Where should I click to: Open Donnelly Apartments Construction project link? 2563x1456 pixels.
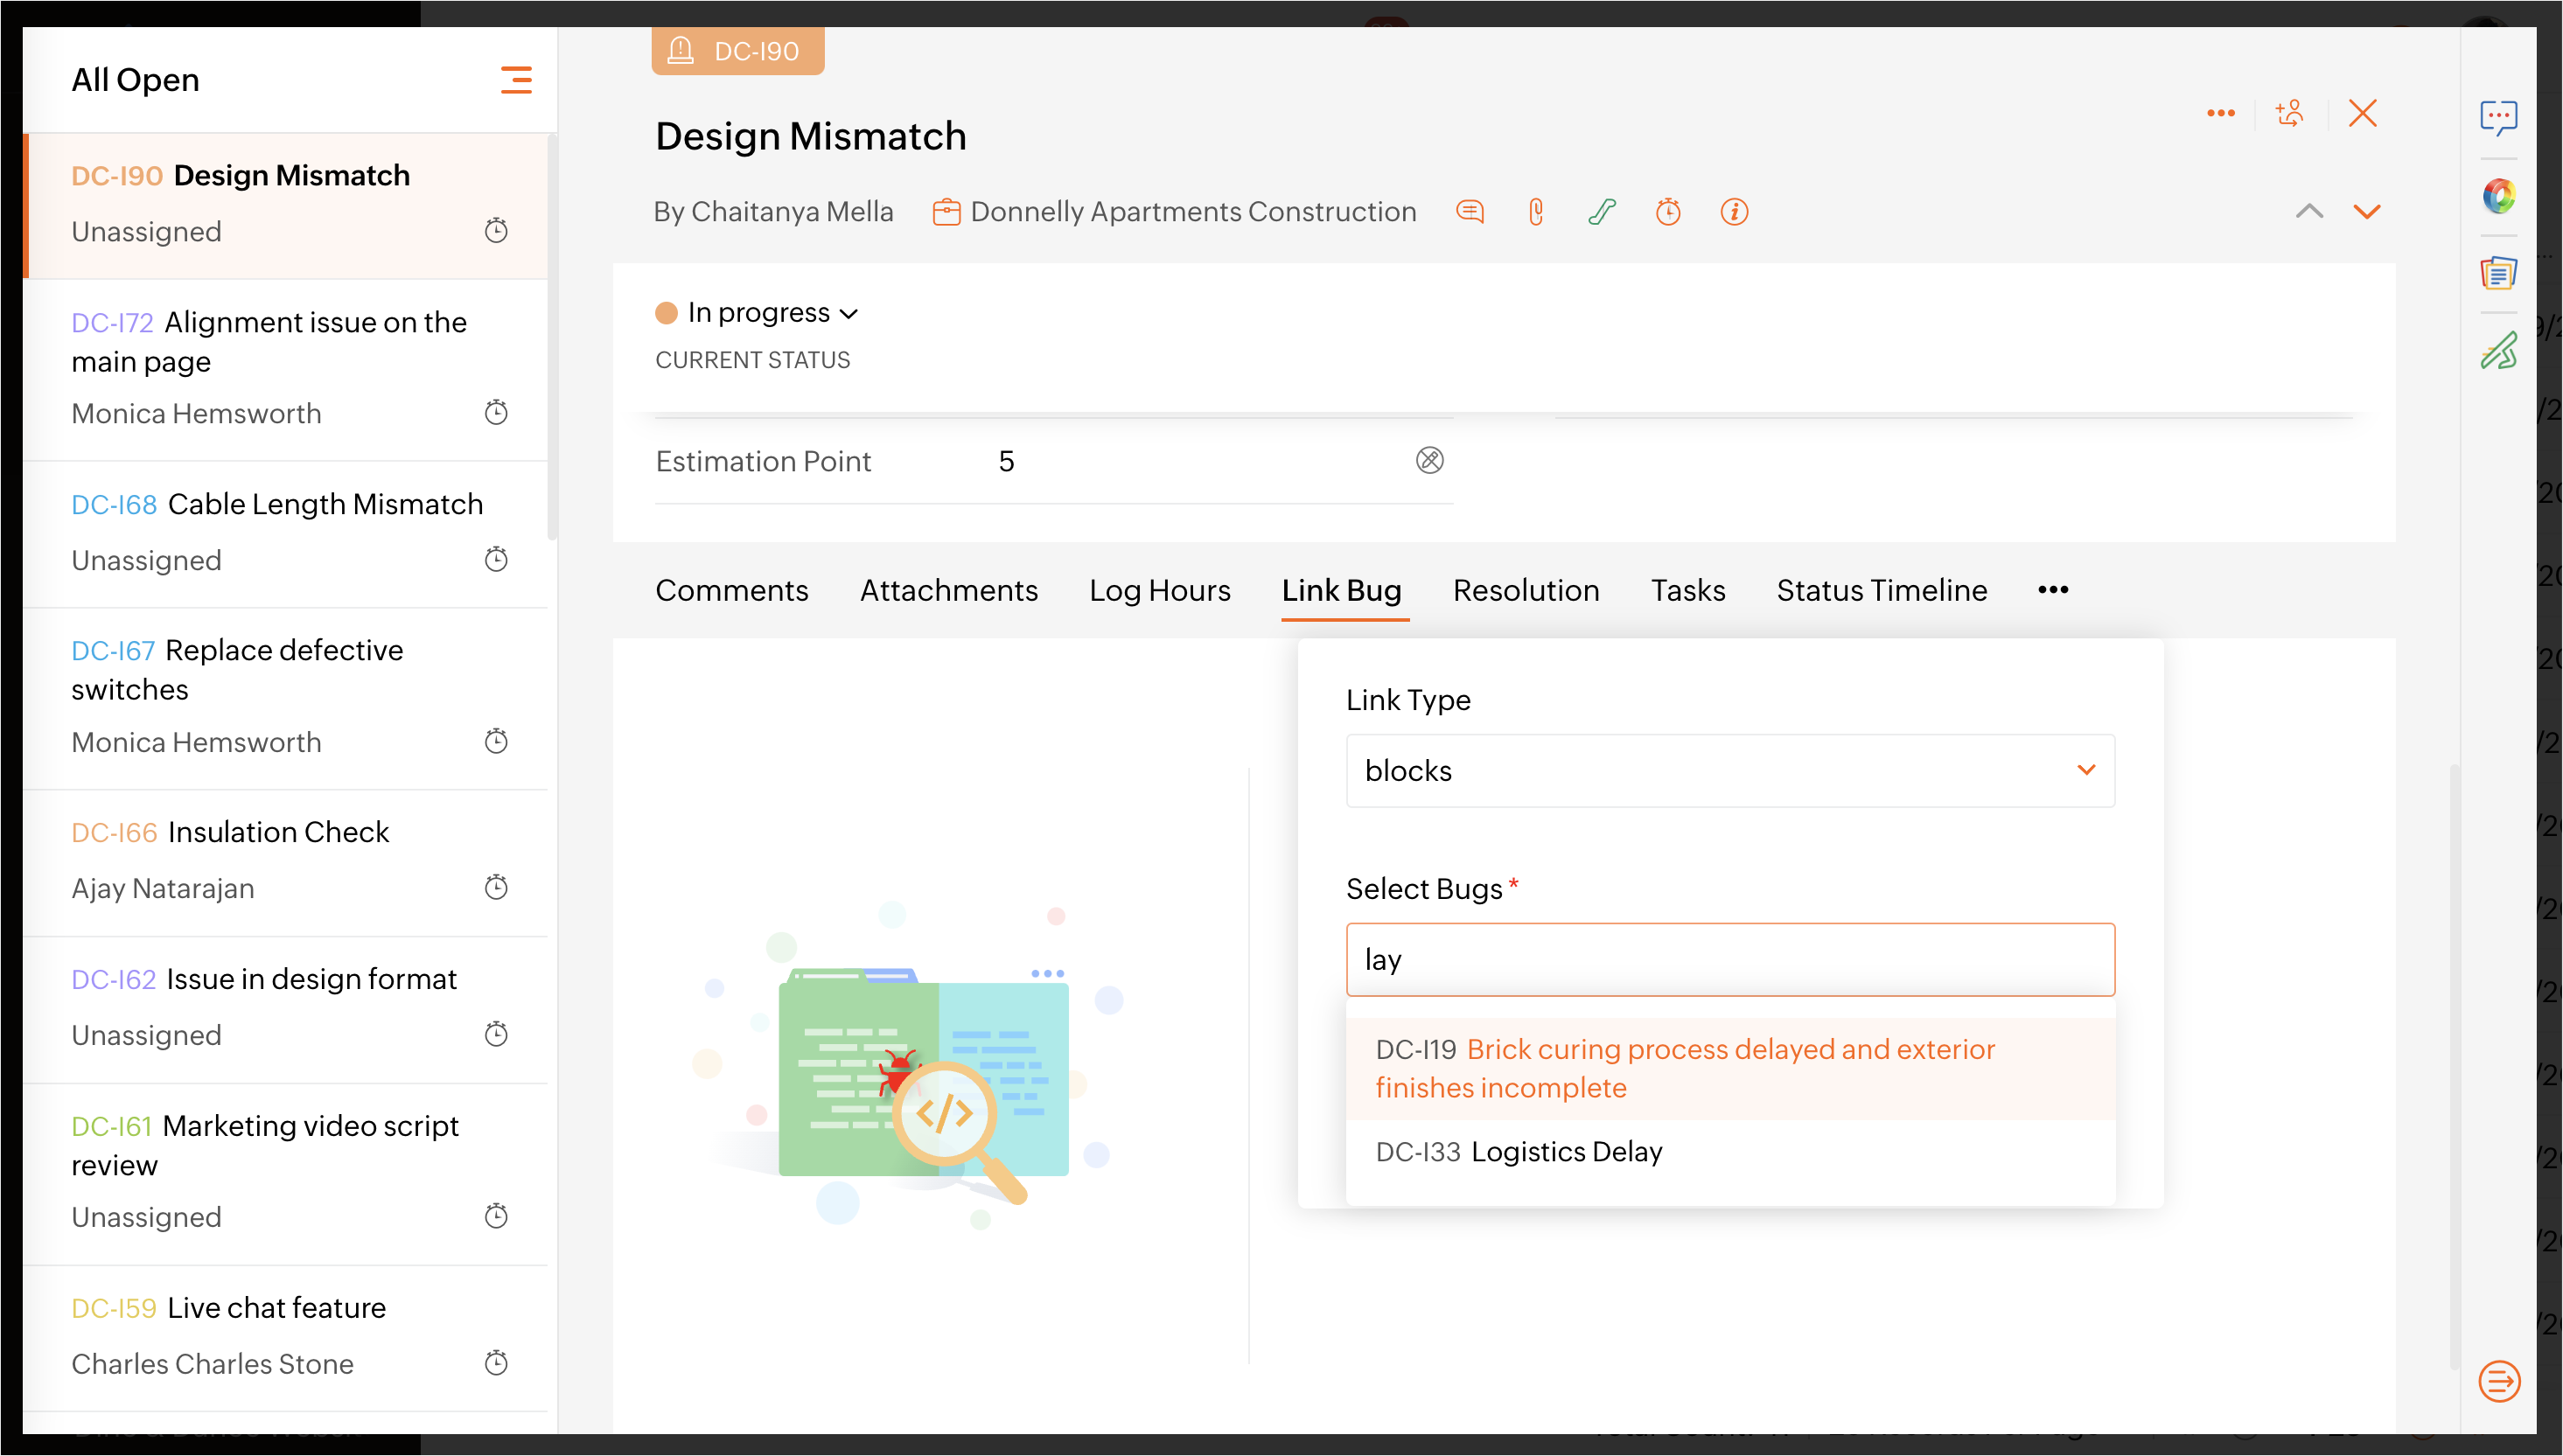[1192, 212]
